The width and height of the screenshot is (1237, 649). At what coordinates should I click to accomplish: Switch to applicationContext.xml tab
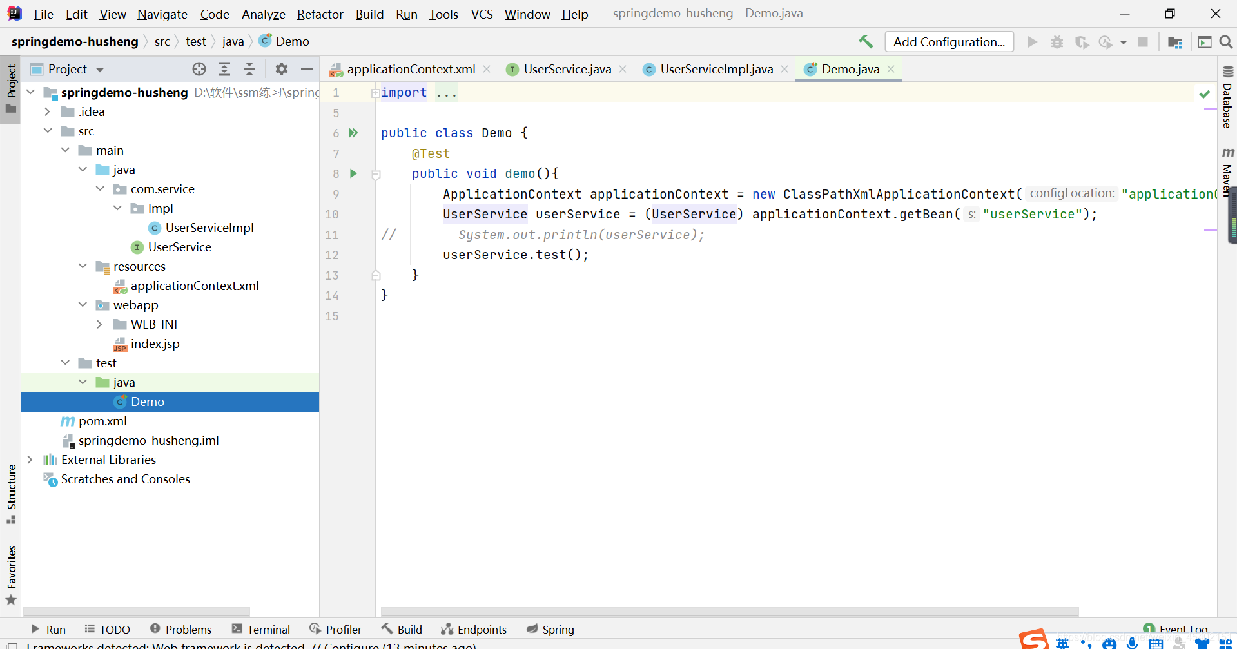coord(411,69)
